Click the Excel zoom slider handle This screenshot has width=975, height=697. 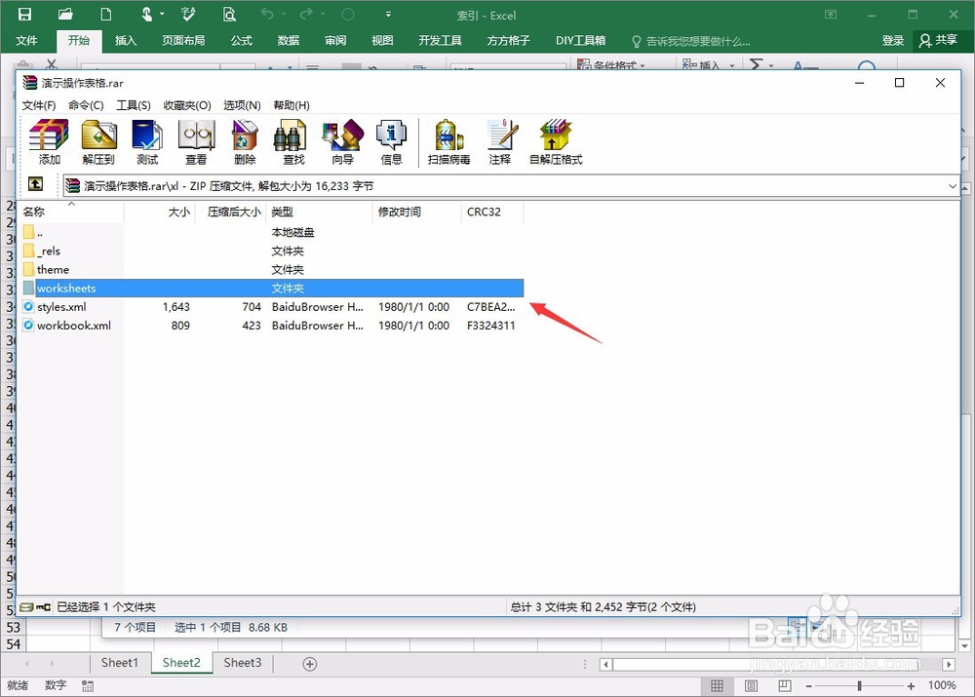tap(859, 686)
